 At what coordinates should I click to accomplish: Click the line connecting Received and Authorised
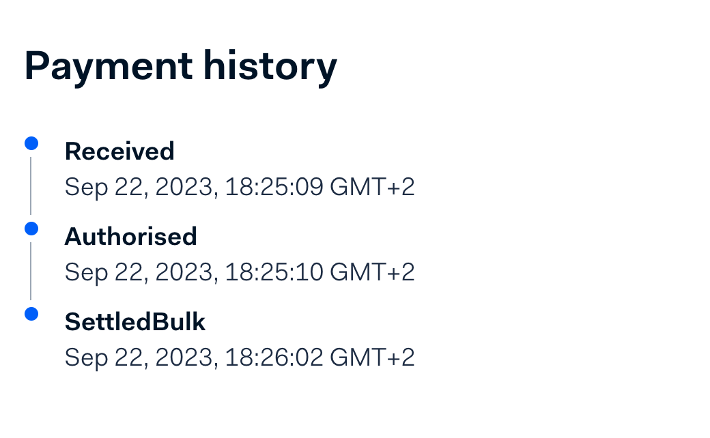pyautogui.click(x=31, y=186)
